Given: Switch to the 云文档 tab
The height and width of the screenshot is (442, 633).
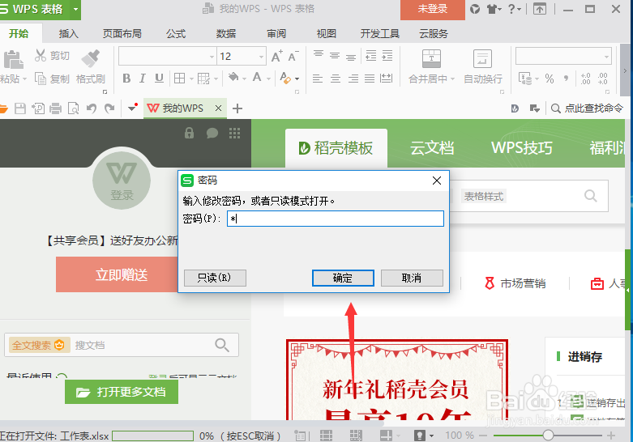Looking at the screenshot, I should 432,148.
